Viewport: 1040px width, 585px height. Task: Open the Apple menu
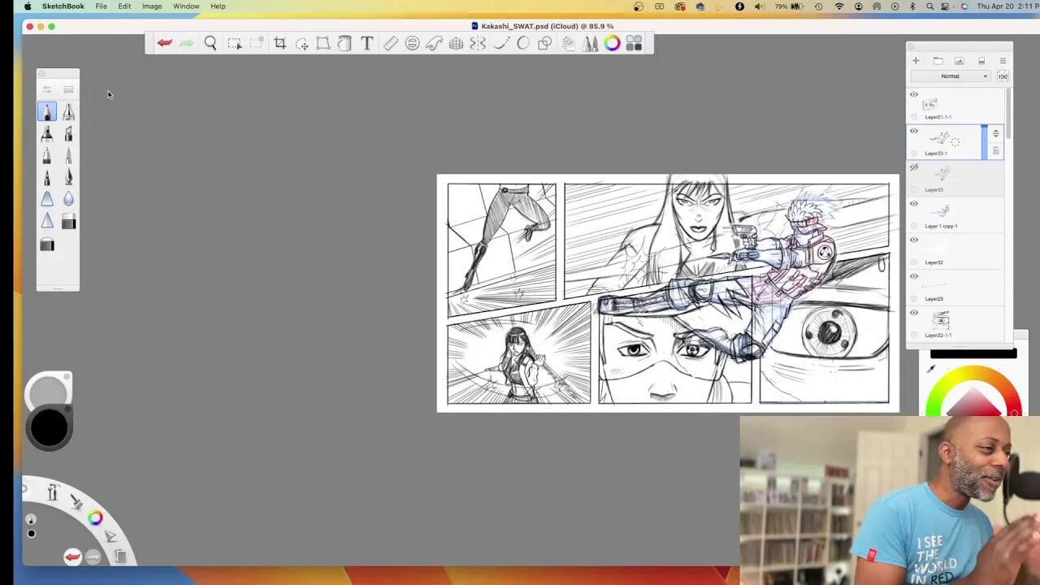click(28, 6)
